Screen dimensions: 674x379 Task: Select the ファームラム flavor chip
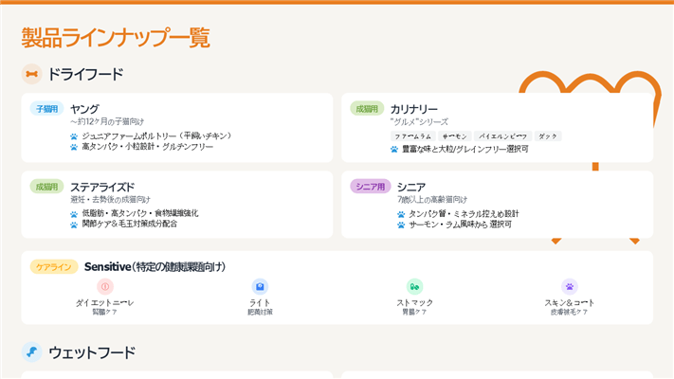pos(412,136)
